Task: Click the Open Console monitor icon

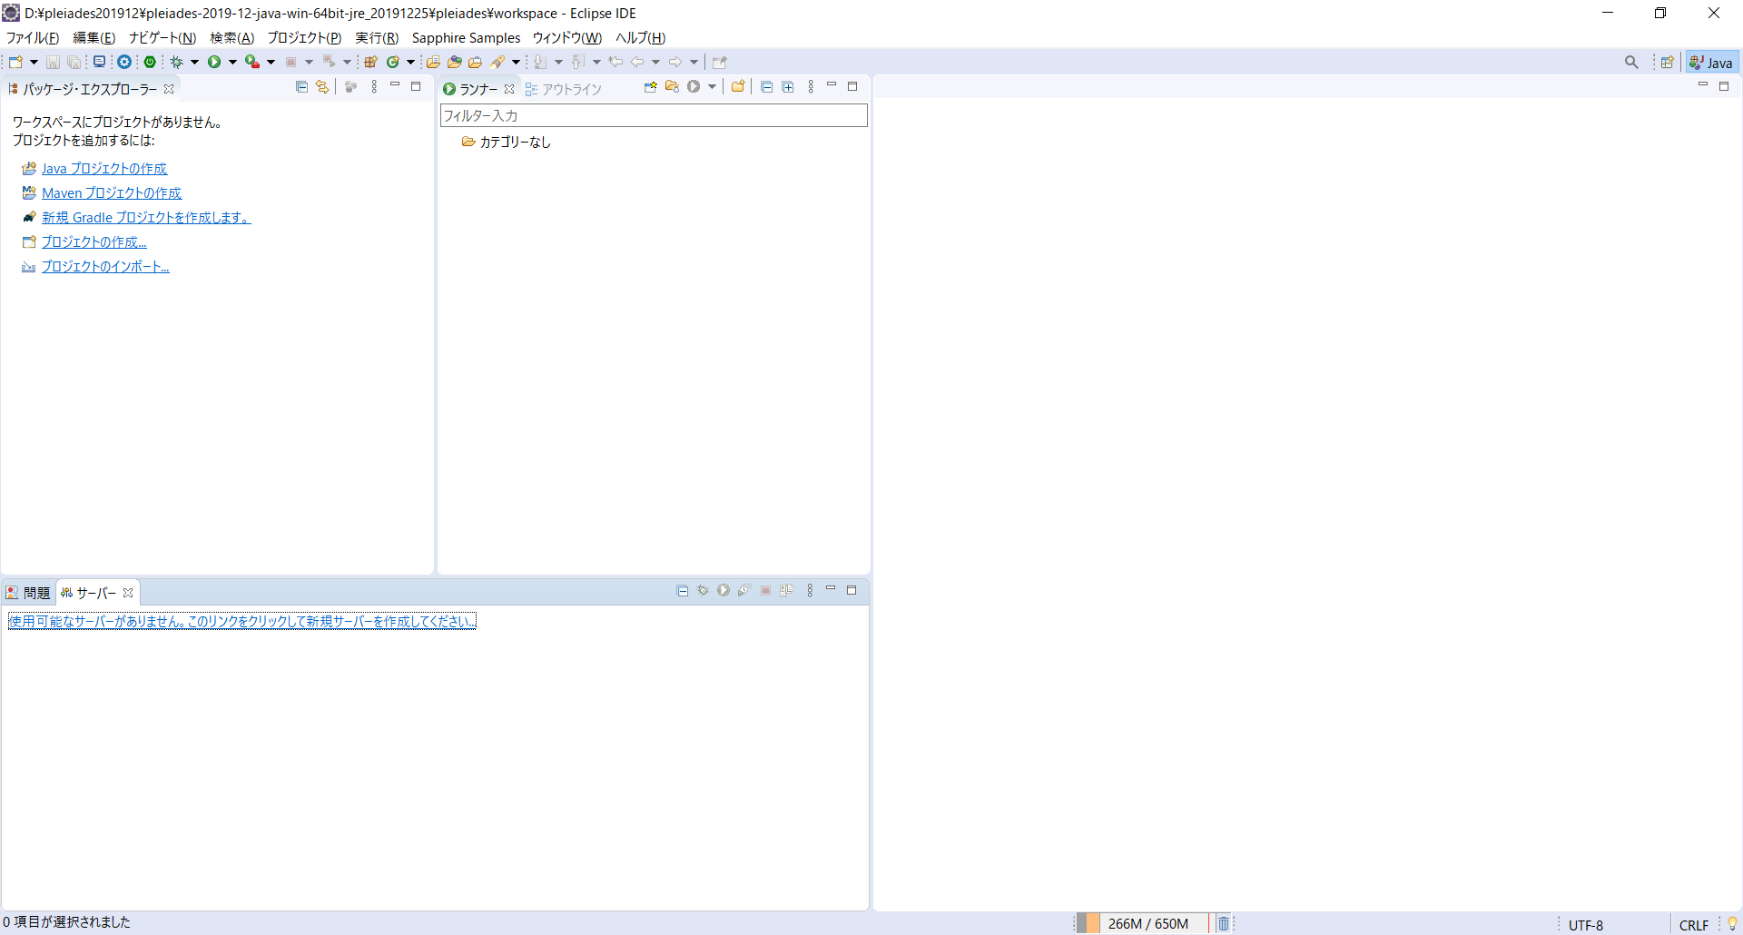Action: [100, 62]
